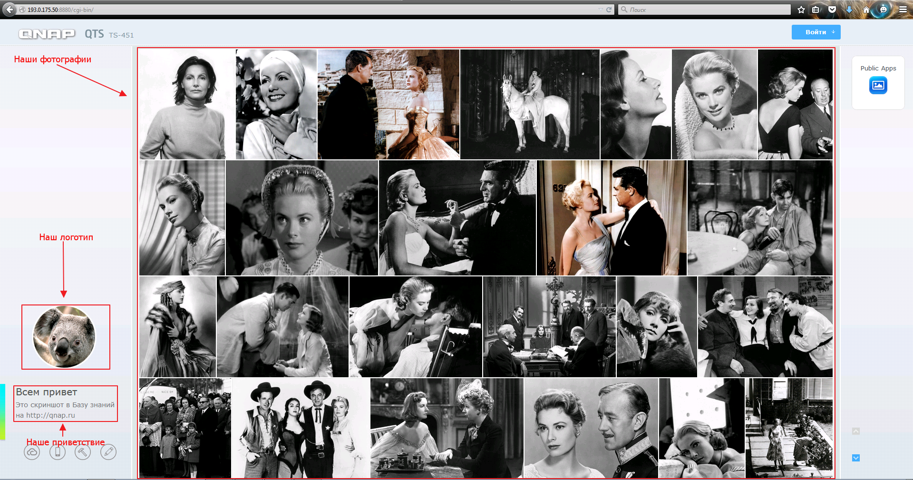Click the QTS title text
The height and width of the screenshot is (480, 913).
[94, 34]
